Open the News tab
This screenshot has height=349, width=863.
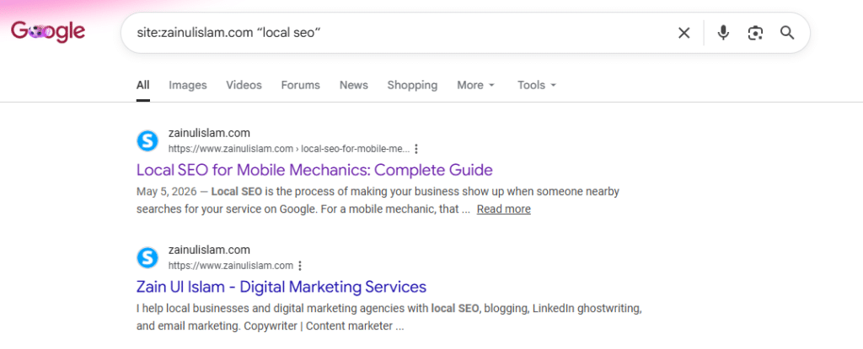[353, 85]
